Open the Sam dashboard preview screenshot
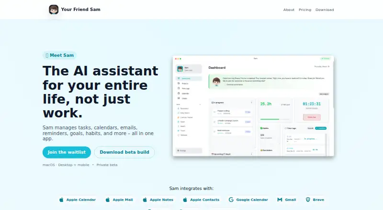Screen dimensions: 383x210 [253, 106]
